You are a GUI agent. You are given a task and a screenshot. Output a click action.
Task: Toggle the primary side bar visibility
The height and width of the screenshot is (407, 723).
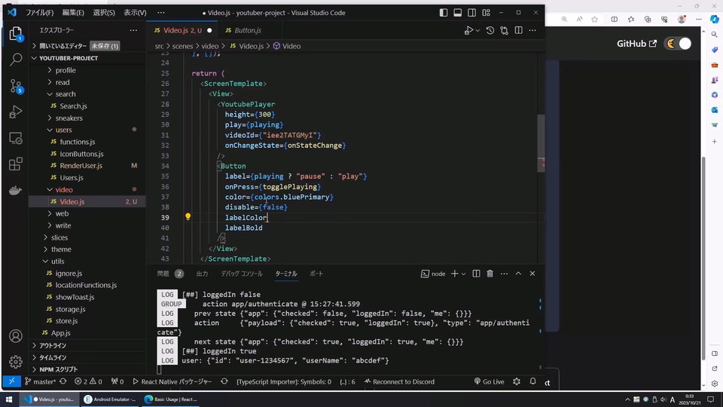coord(443,13)
